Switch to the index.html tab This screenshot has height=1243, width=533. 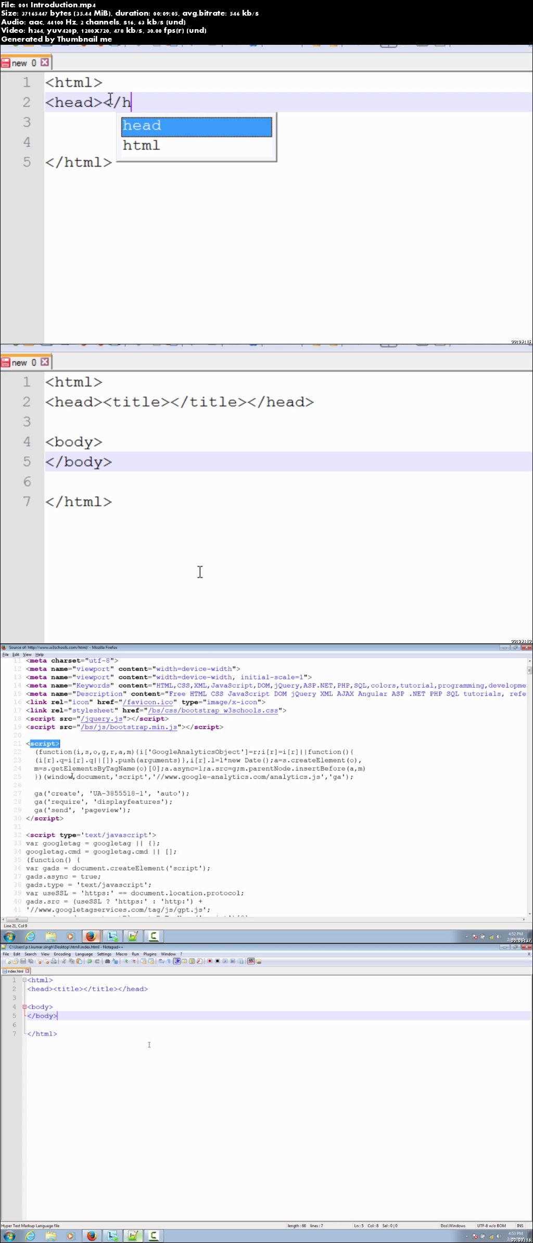16,971
